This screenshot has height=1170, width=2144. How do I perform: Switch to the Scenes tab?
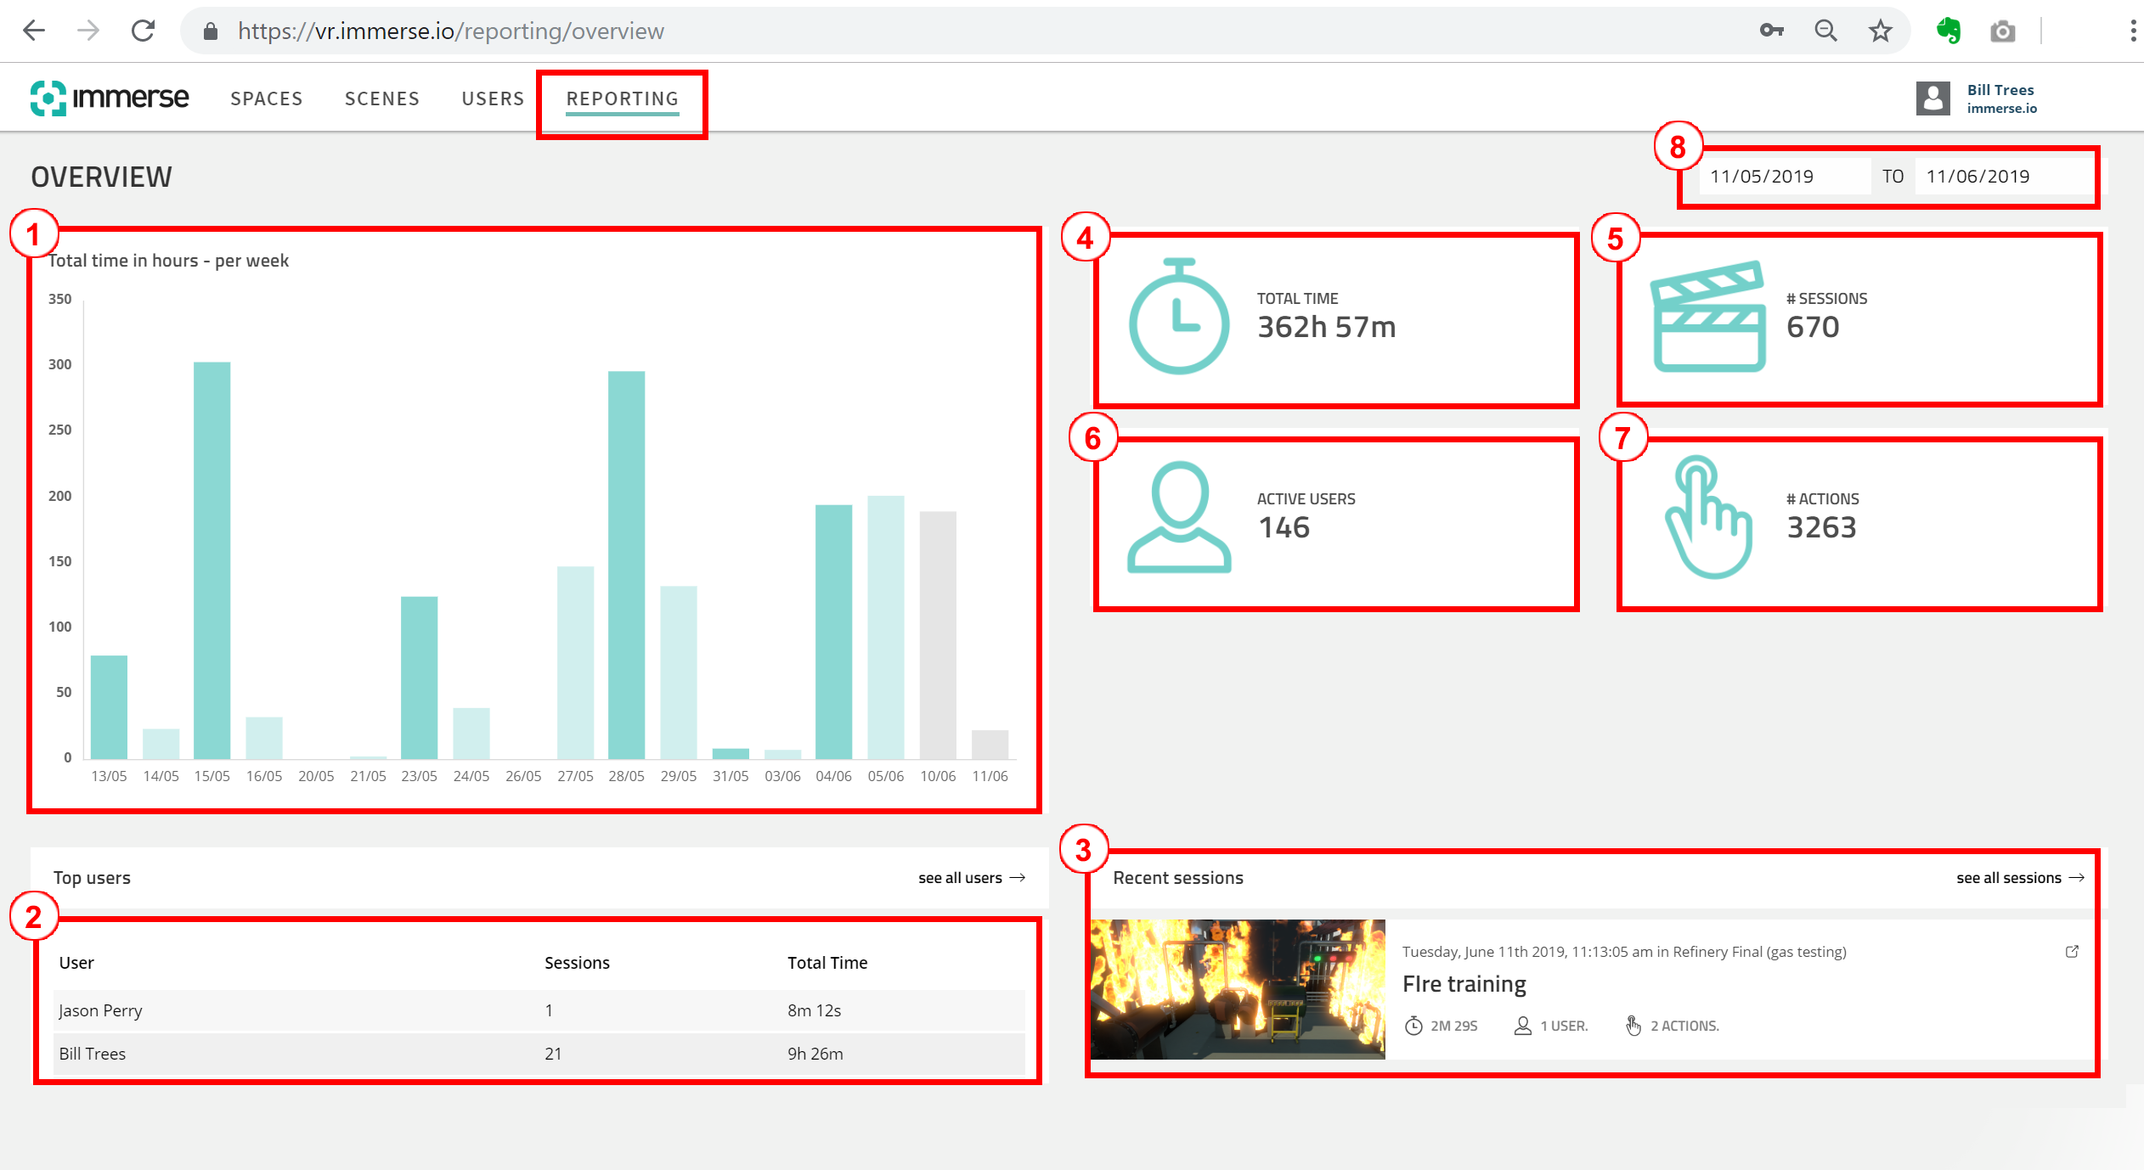[x=381, y=98]
